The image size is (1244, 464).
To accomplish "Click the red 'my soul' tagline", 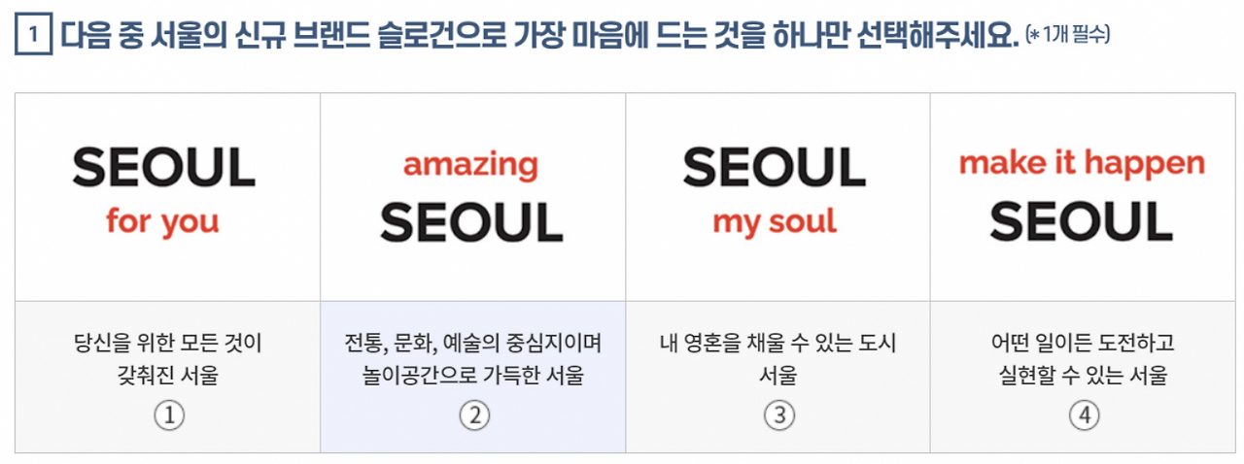I will tap(775, 222).
